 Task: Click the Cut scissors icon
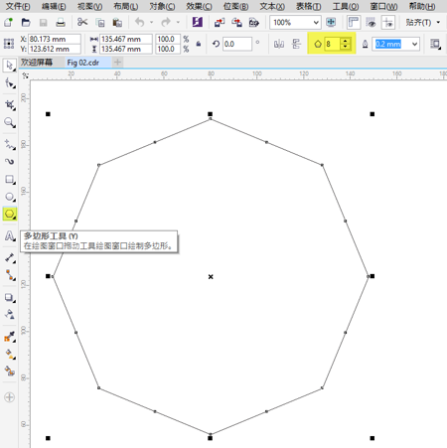[x=82, y=22]
